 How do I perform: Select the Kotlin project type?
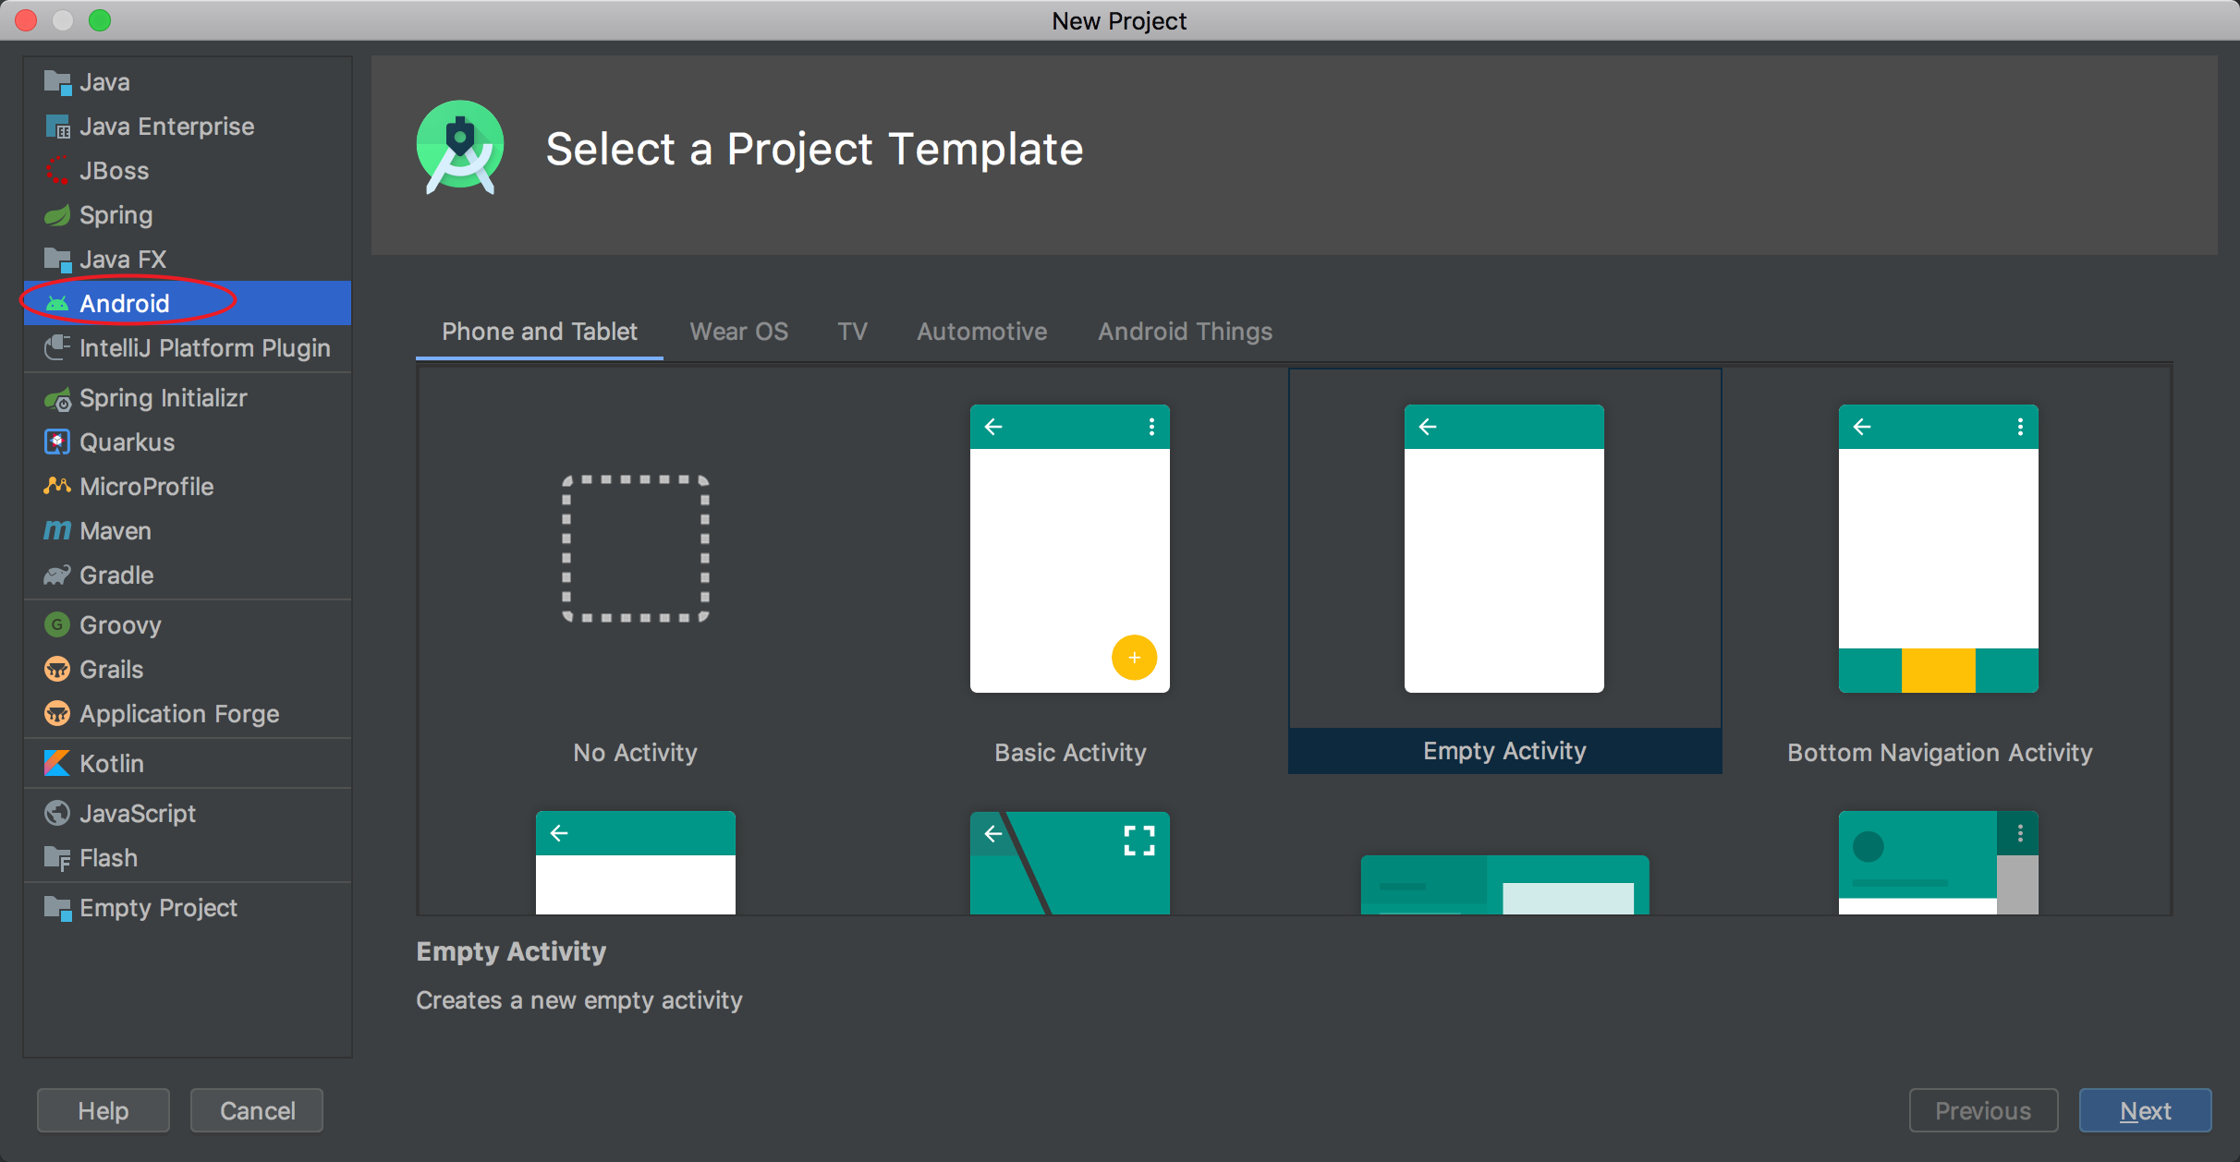(x=188, y=764)
